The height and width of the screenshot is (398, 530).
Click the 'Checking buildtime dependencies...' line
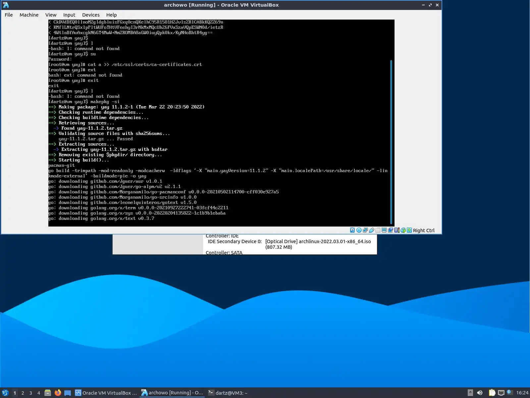coord(98,118)
